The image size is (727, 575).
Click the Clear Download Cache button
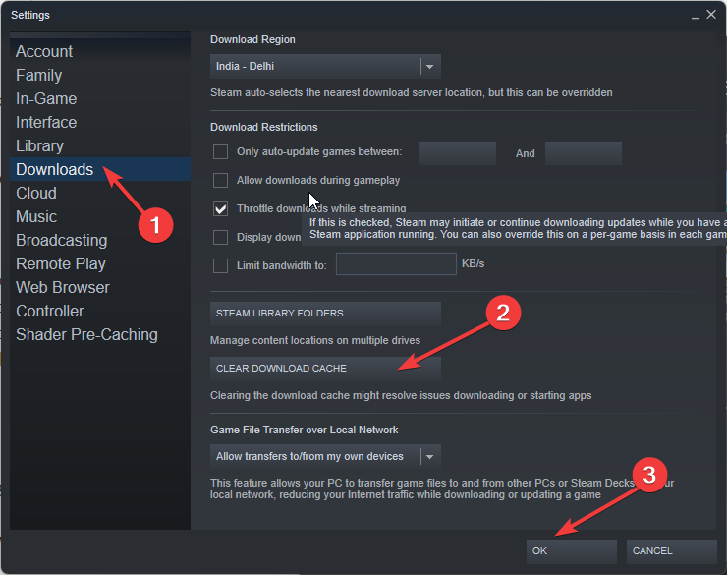pos(325,369)
